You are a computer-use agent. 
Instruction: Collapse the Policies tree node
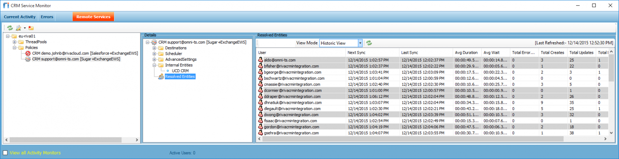tap(14, 48)
